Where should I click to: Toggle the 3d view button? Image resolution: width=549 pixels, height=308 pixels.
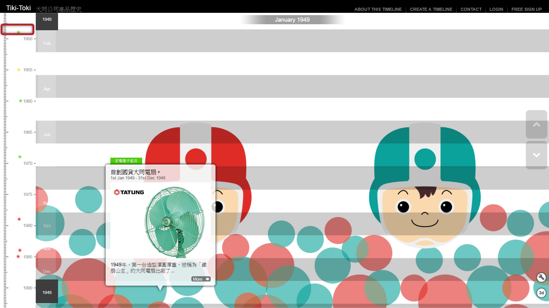coord(541,293)
